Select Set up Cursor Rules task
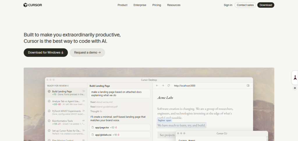The image size is (298, 141). coord(66,132)
